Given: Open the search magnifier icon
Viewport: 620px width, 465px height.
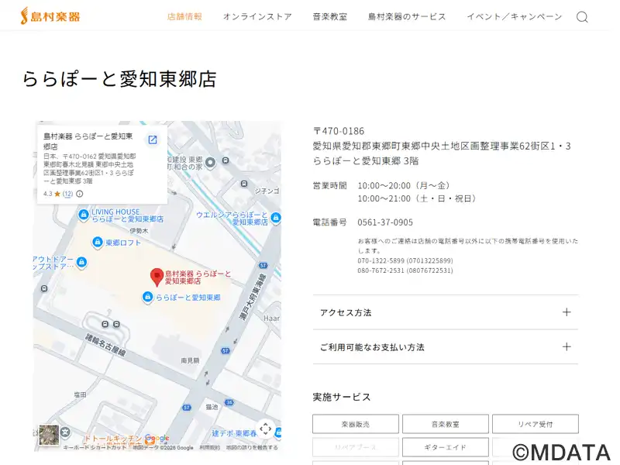Looking at the screenshot, I should [582, 17].
